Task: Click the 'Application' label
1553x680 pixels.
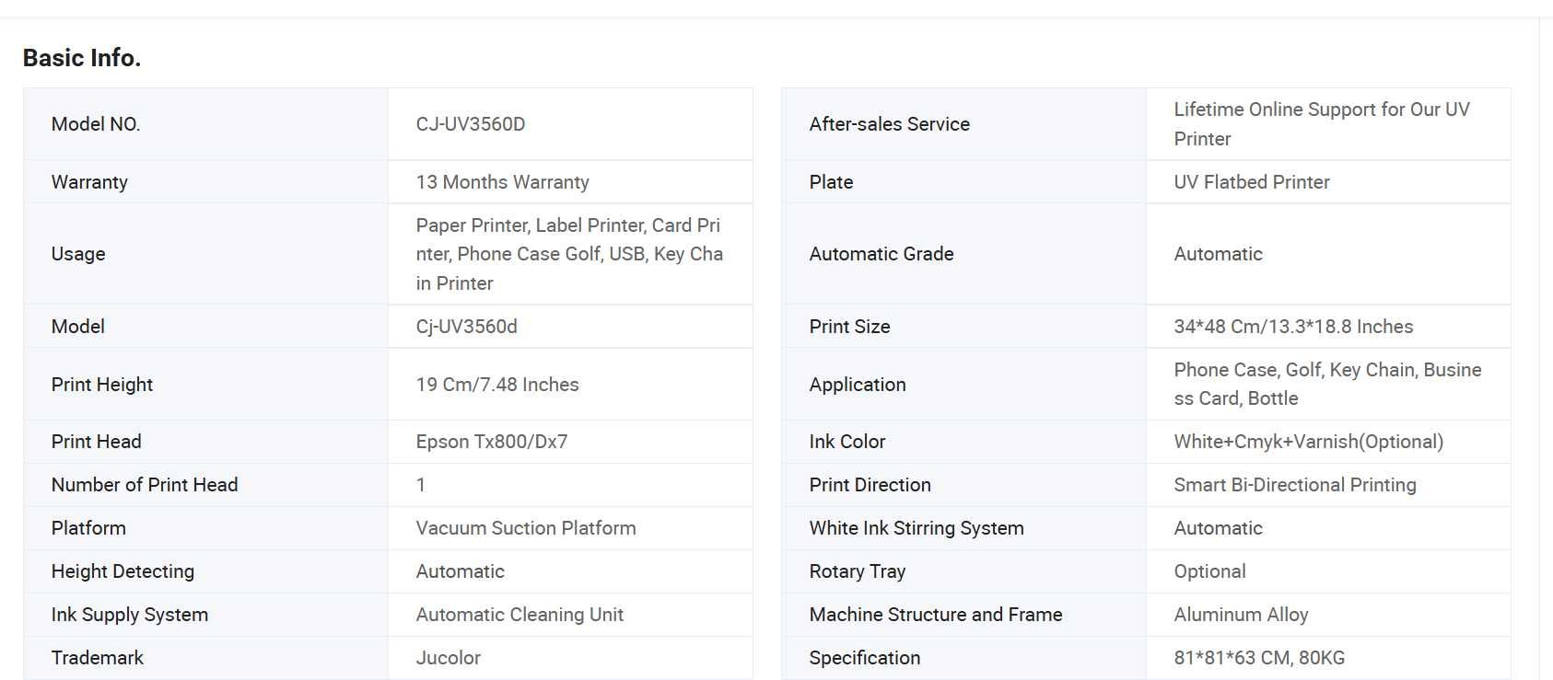Action: (x=858, y=385)
